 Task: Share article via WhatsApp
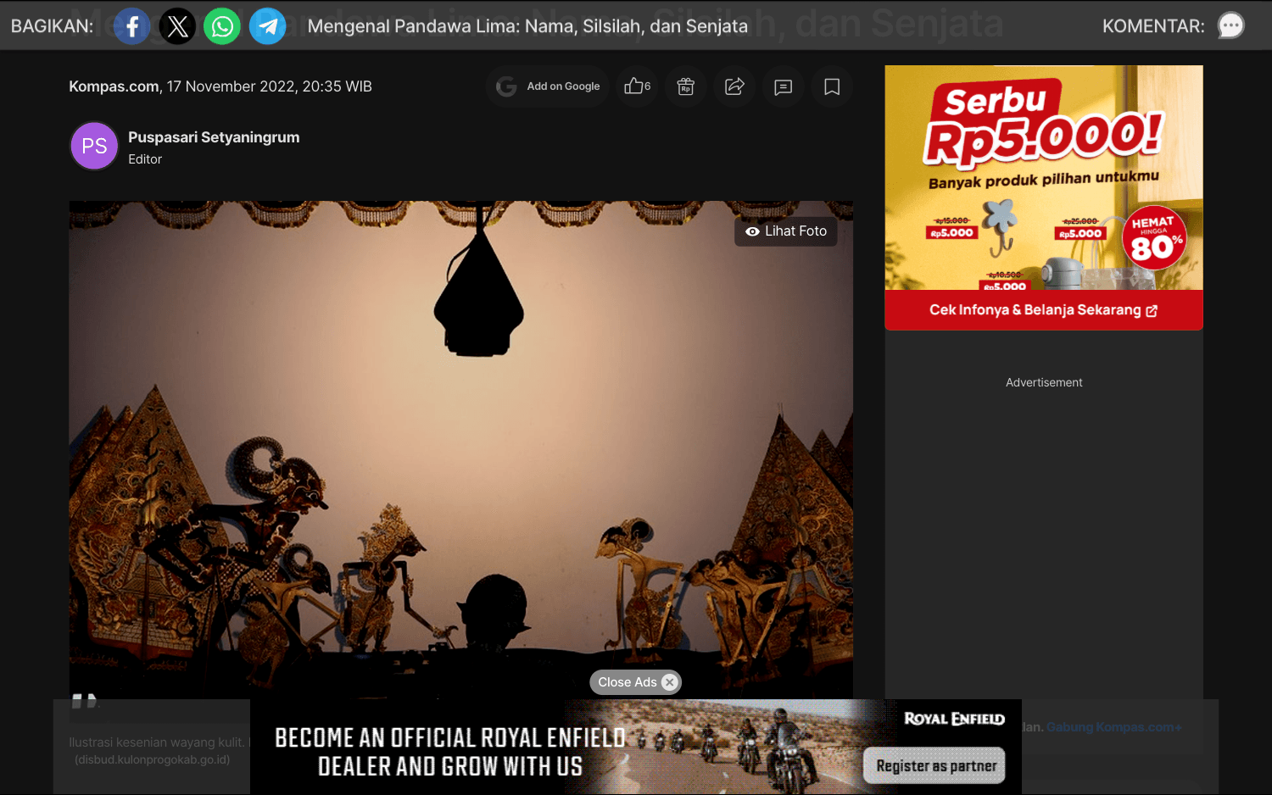[x=222, y=26]
